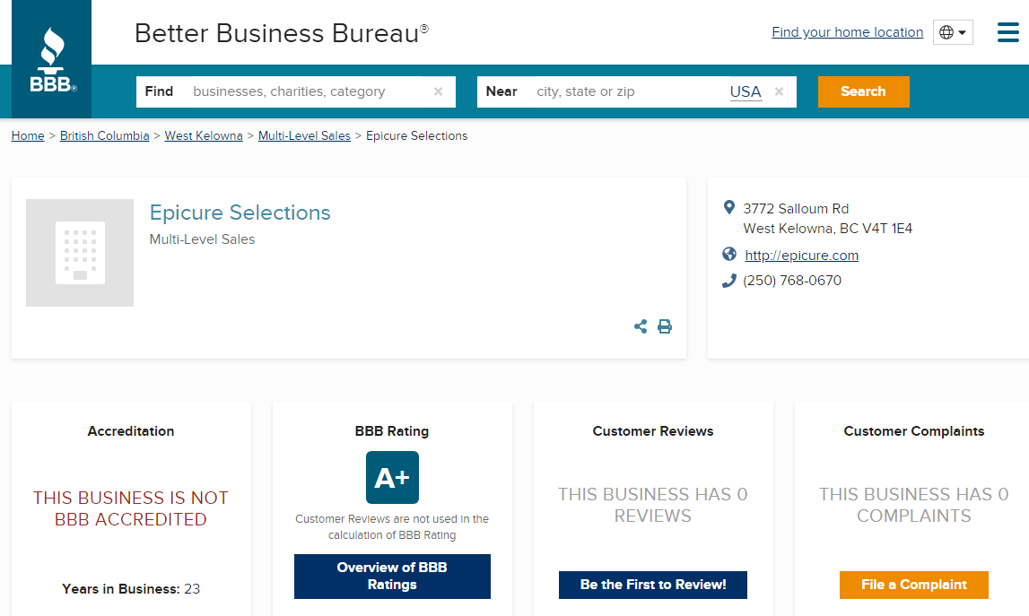
Task: Open the British Columbia breadcrumb link
Action: coord(104,135)
